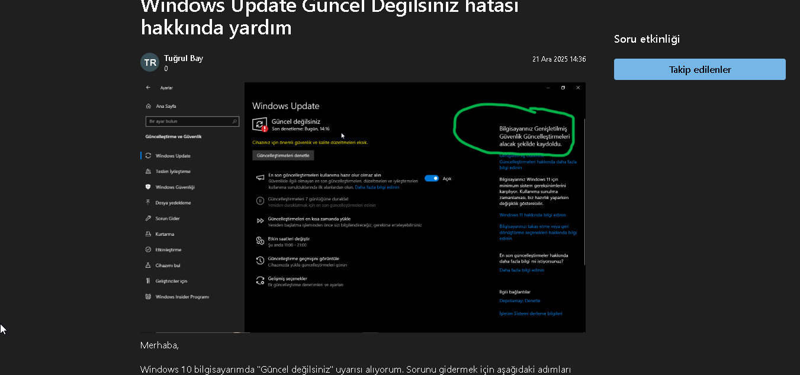
Task: Click the back arrow next to Ayarlar
Action: 148,88
